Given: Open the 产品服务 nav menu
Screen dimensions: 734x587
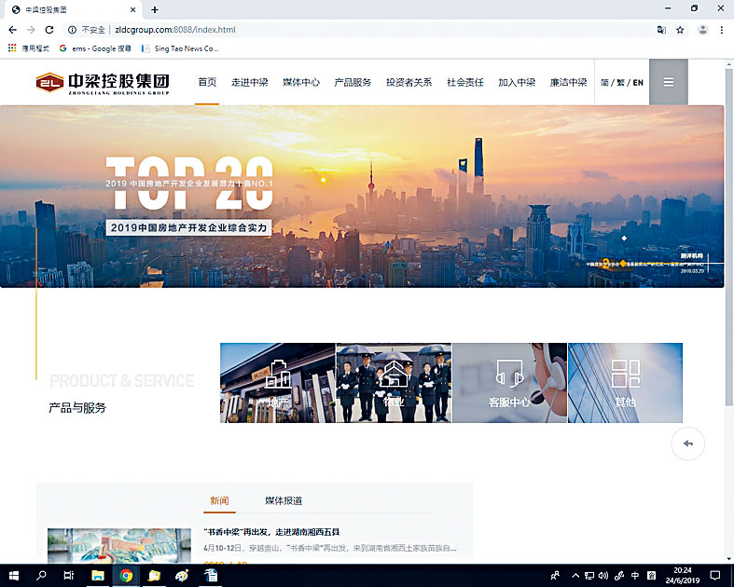Looking at the screenshot, I should pos(353,82).
